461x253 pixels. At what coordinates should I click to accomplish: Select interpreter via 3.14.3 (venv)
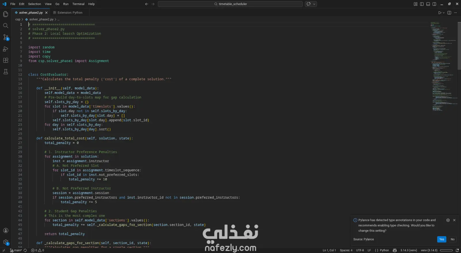409,250
